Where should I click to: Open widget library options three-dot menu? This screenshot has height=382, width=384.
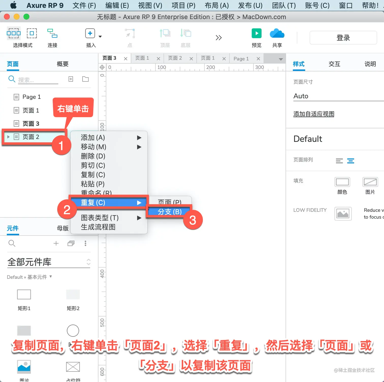point(85,244)
